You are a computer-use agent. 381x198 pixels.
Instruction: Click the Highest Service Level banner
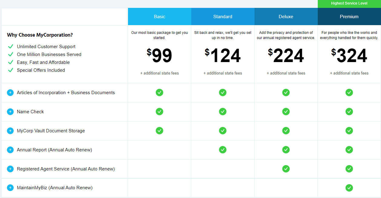(349, 4)
